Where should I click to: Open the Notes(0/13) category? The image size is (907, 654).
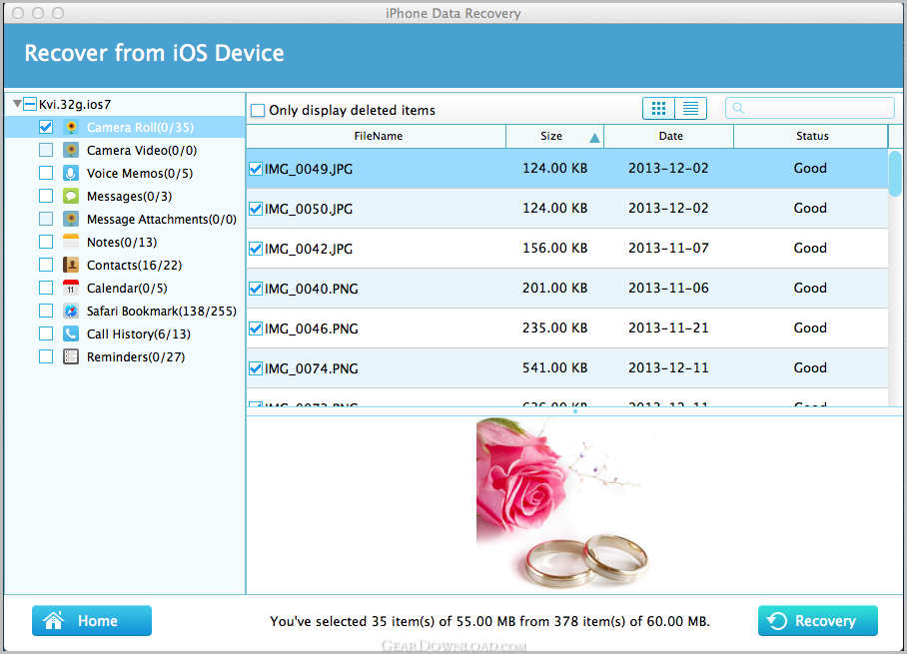pyautogui.click(x=122, y=243)
